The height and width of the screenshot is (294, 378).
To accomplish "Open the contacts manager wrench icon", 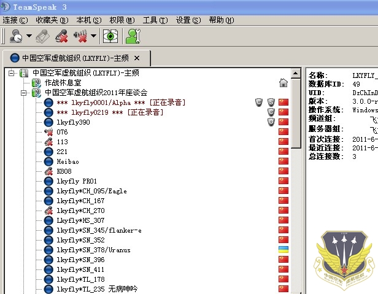I will 133,36.
